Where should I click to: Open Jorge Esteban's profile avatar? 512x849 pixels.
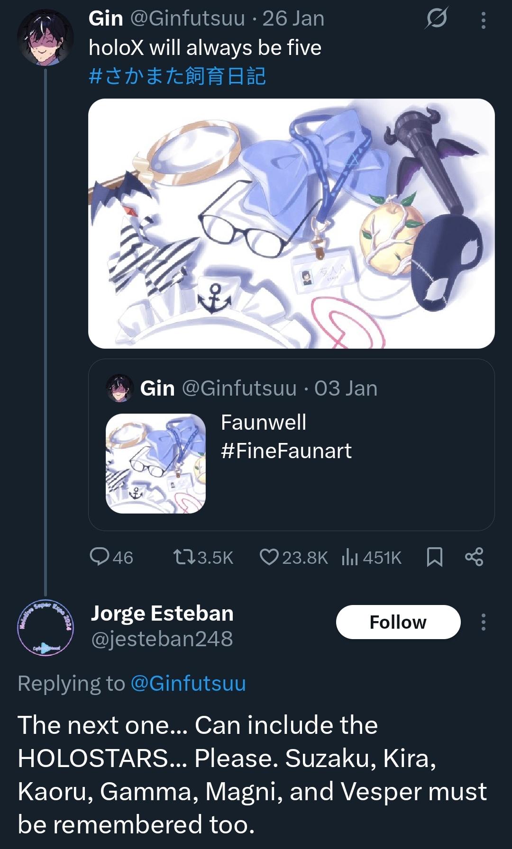(x=45, y=628)
